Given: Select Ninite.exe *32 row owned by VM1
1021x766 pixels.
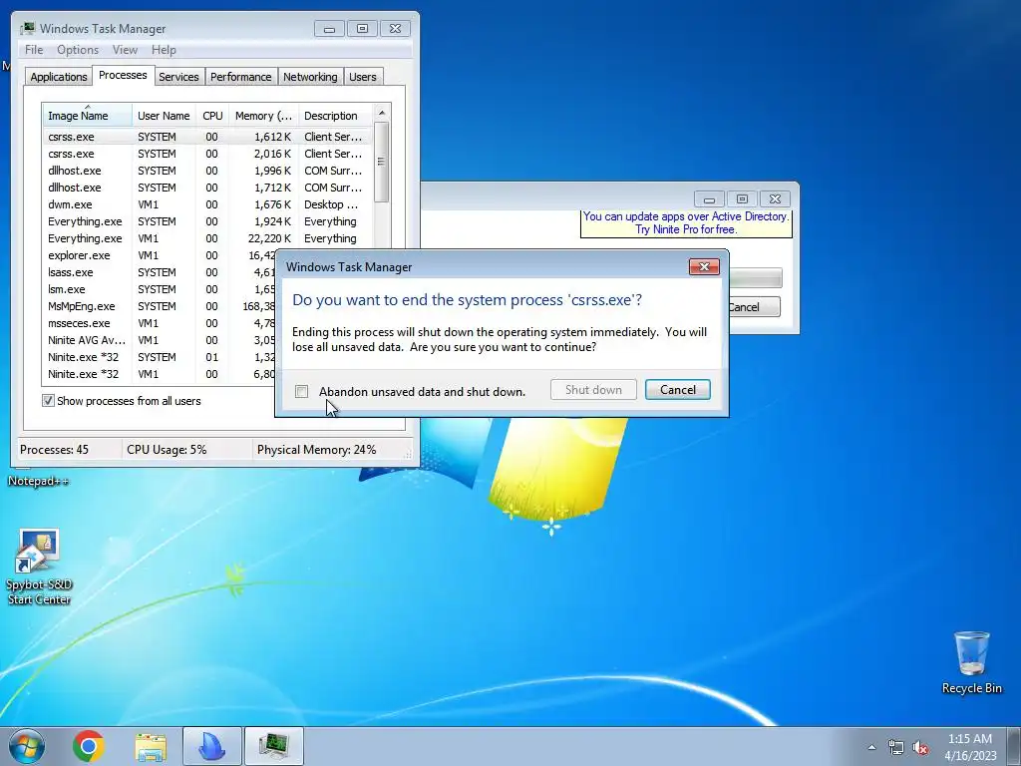Looking at the screenshot, I should pyautogui.click(x=160, y=374).
